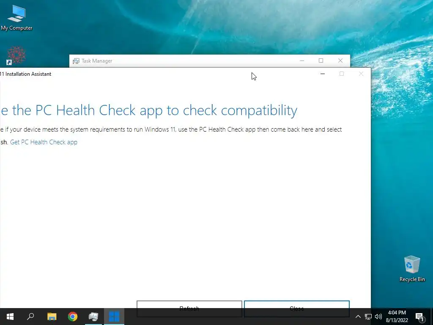Image resolution: width=433 pixels, height=325 pixels.
Task: Click the PC Health Check compatibility heading
Action: click(148, 110)
